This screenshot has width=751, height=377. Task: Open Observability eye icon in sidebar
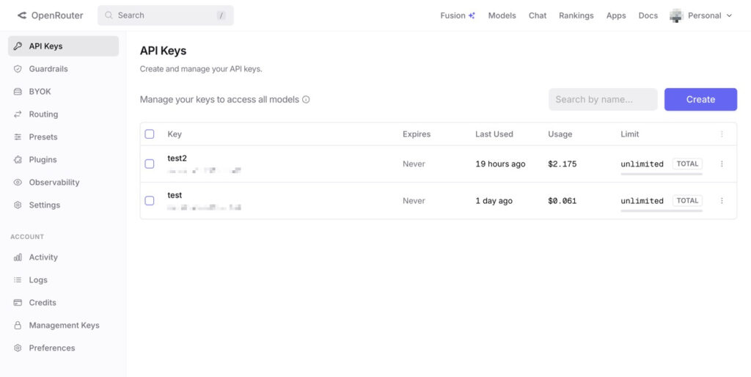pyautogui.click(x=18, y=183)
